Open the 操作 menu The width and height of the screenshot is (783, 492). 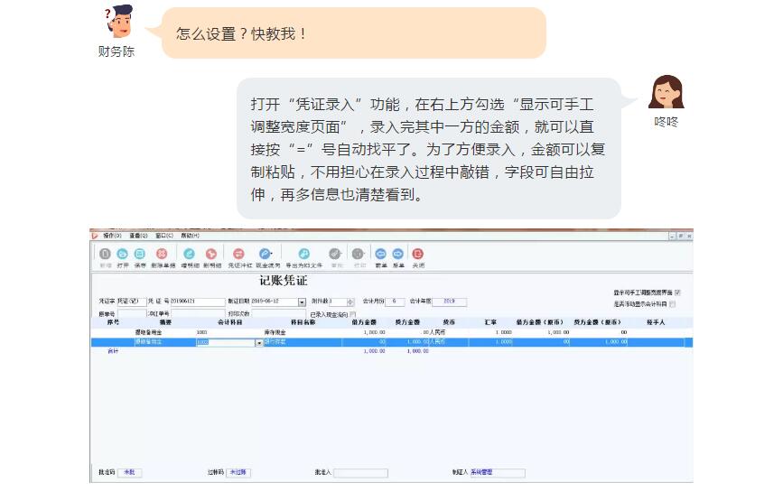coord(112,236)
